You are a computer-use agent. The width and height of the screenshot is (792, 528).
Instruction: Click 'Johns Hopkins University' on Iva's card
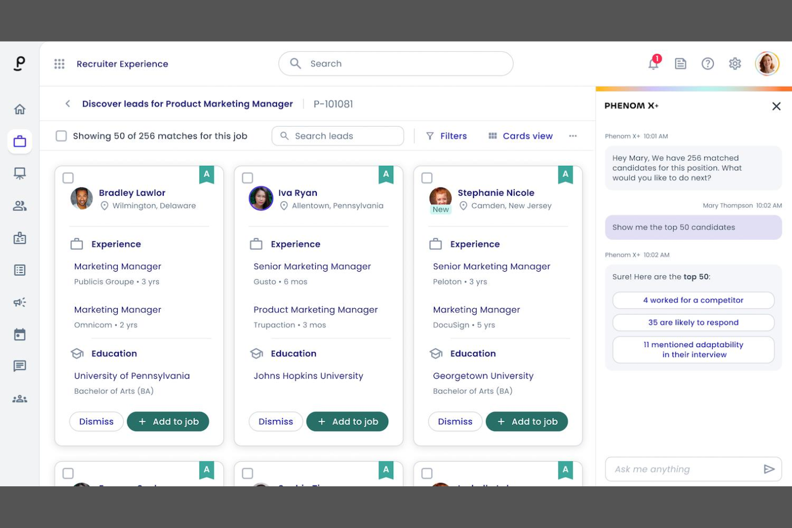[308, 376]
